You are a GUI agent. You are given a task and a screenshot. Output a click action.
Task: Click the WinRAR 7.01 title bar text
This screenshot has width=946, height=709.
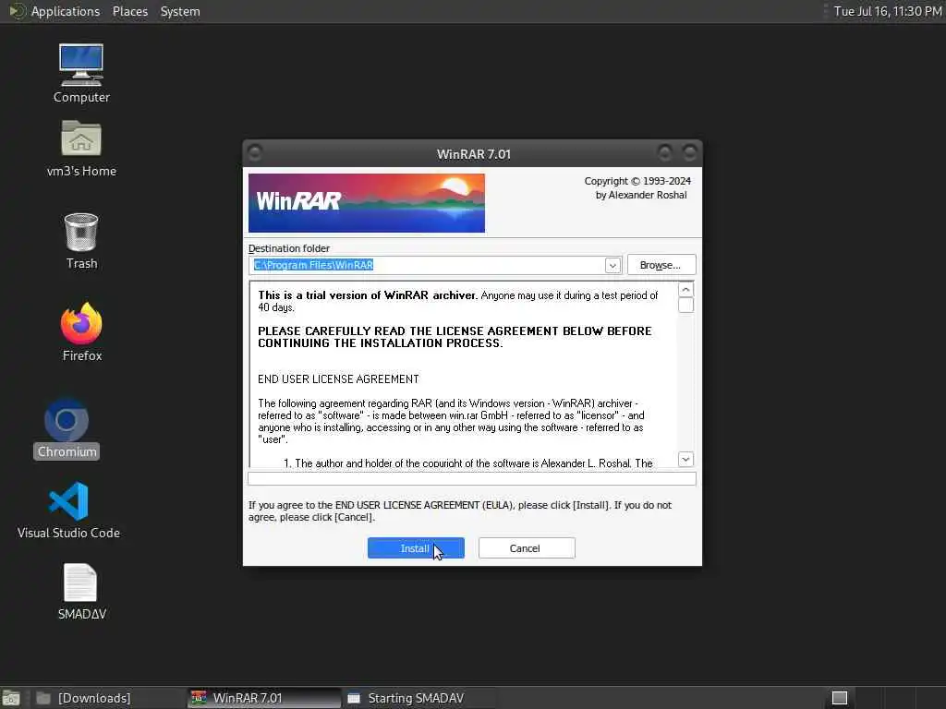pyautogui.click(x=474, y=154)
